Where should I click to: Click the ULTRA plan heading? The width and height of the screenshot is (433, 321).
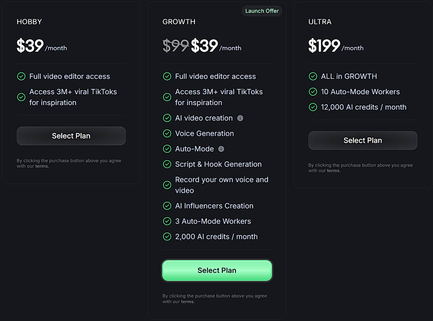[320, 22]
